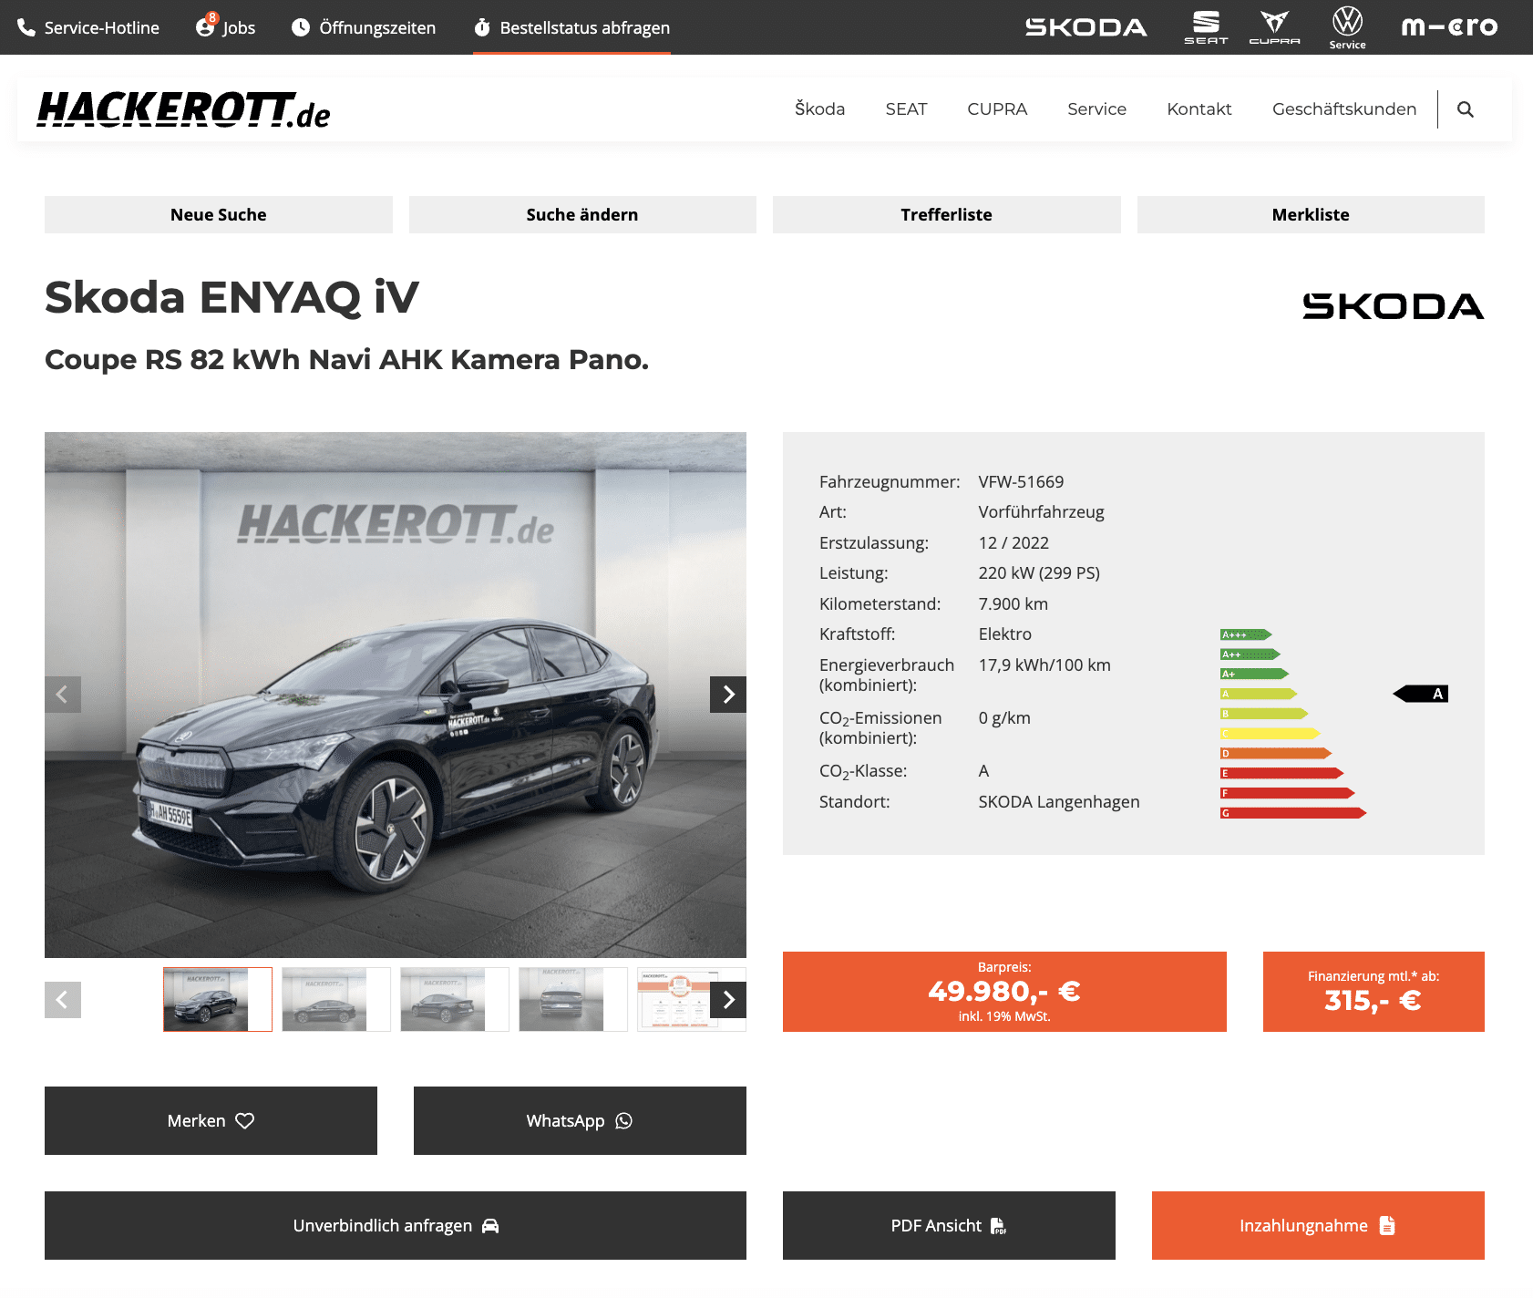Click Suche ändern button
This screenshot has width=1533, height=1298.
pyautogui.click(x=582, y=214)
